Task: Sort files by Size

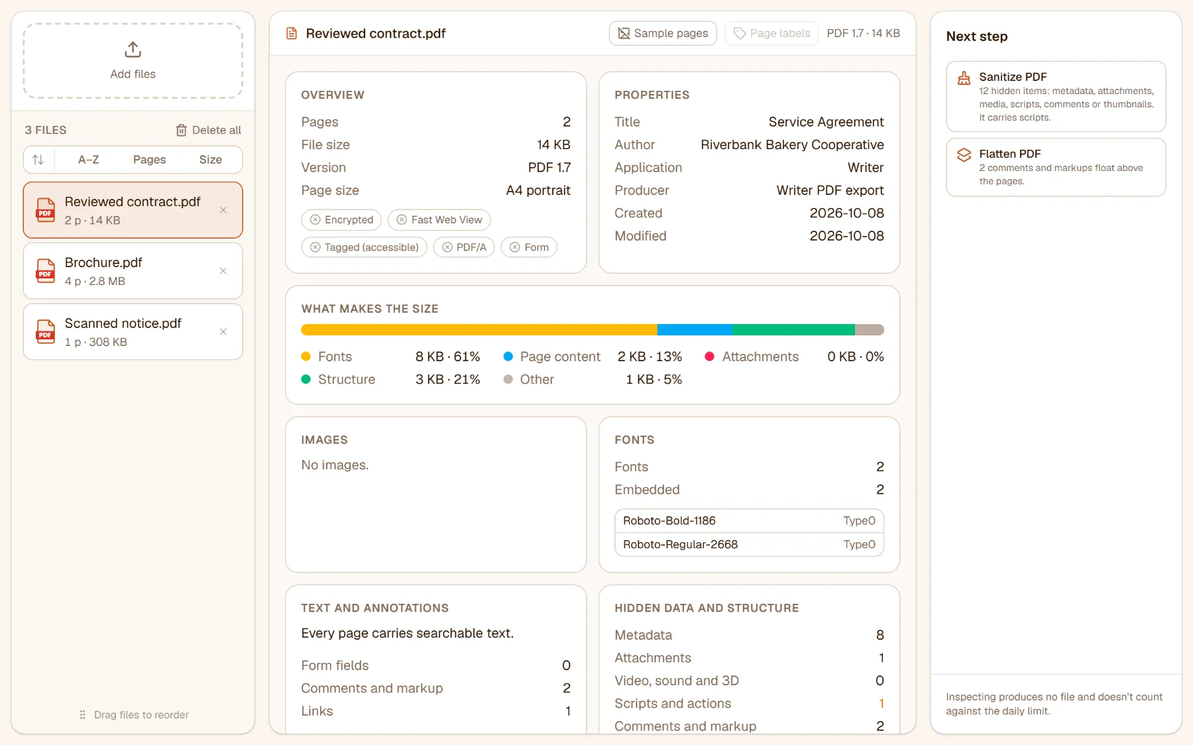Action: pos(210,160)
